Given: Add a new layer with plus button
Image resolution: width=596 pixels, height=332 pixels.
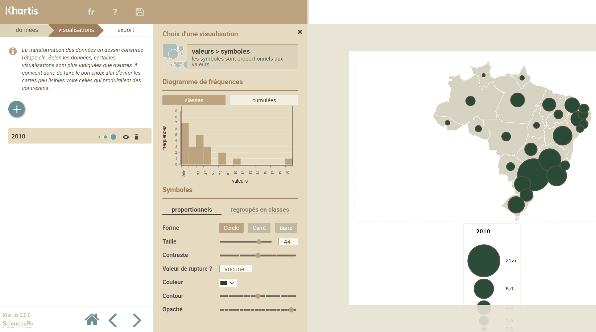Looking at the screenshot, I should click(17, 109).
